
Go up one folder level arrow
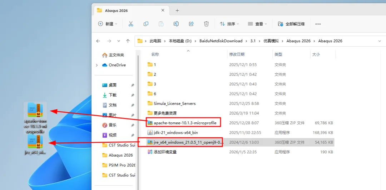coord(128,41)
